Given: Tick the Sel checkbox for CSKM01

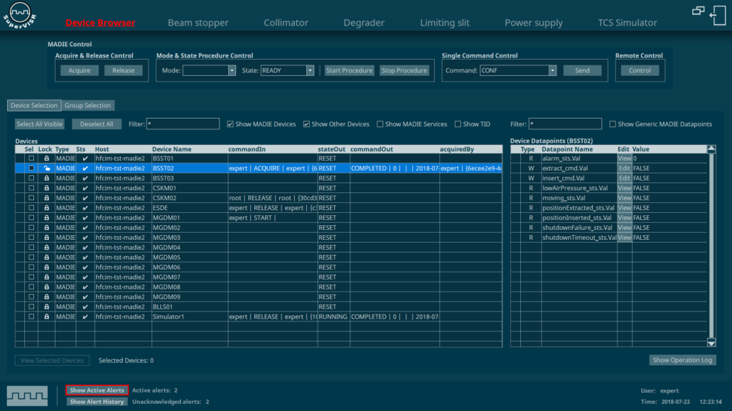Looking at the screenshot, I should pyautogui.click(x=31, y=188).
